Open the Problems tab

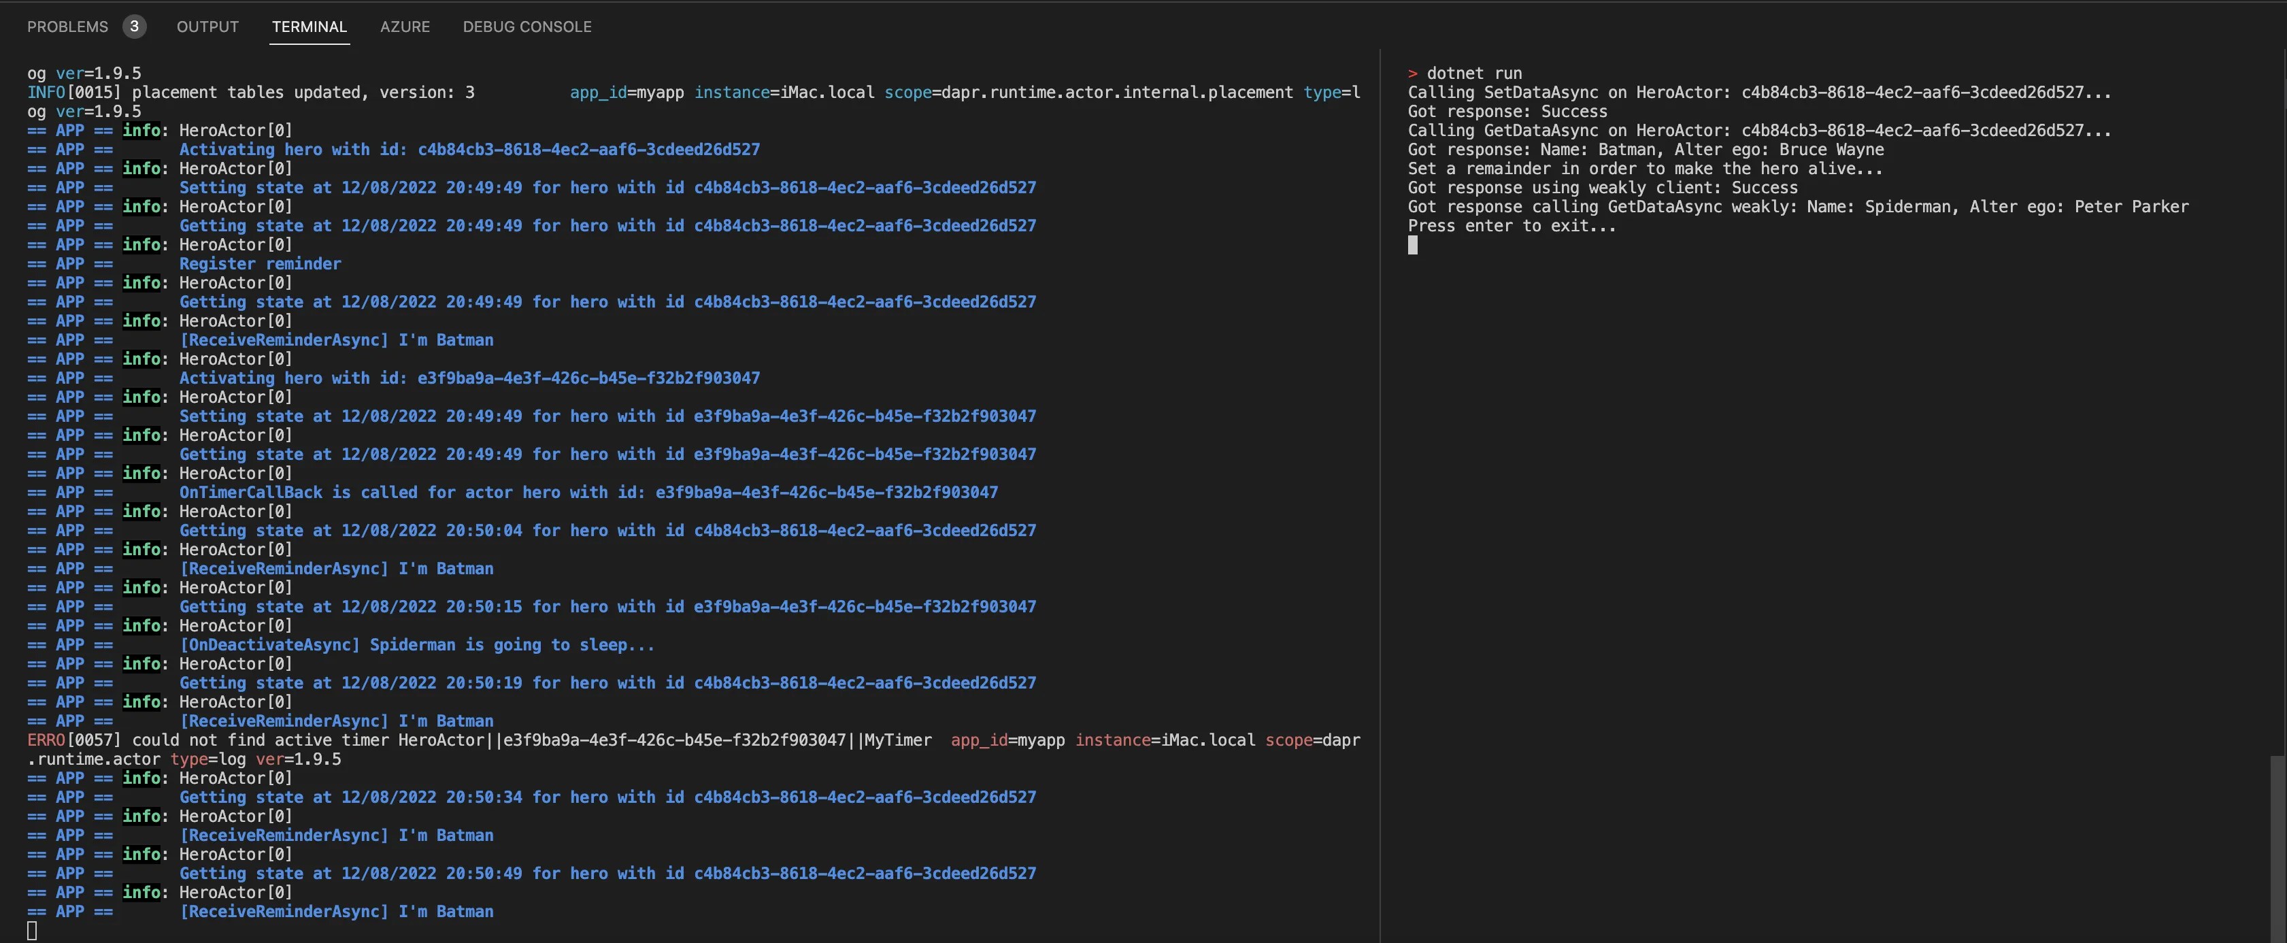67,27
